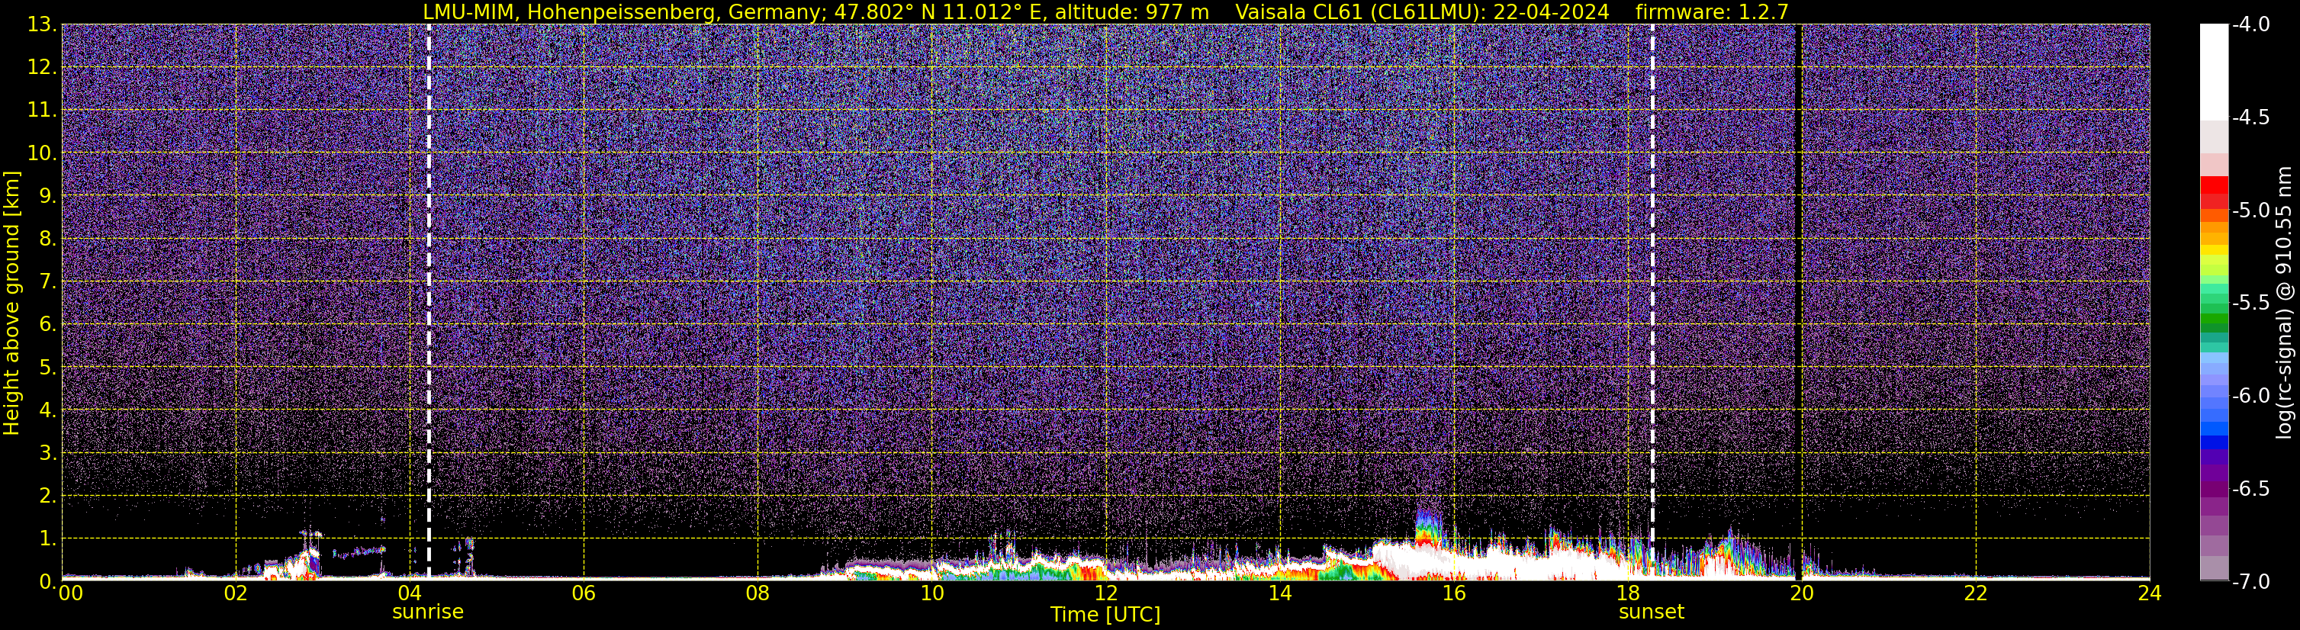Screen dimensions: 2300x630
Task: Click the dashed white sunset line marker
Action: (1652, 301)
